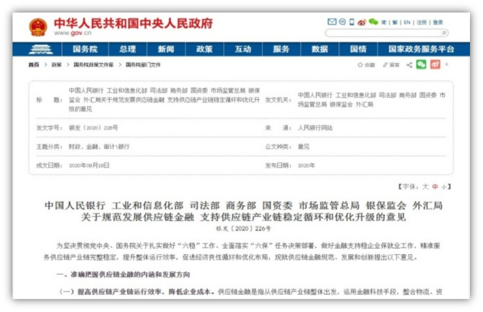Share via green WeChat share button
Image resolution: width=483 pixels, height=312 pixels.
(x=421, y=65)
